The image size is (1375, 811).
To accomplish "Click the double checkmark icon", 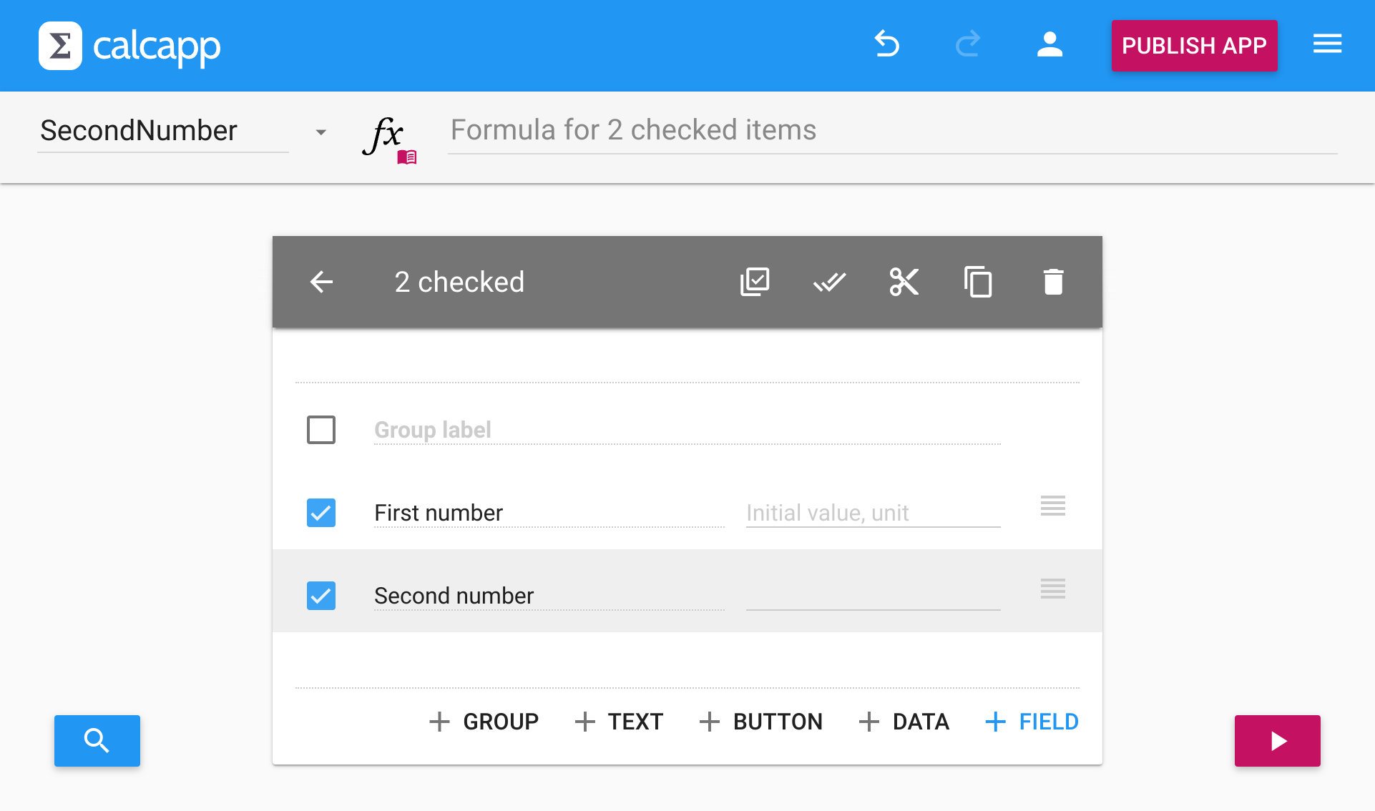I will (x=829, y=282).
